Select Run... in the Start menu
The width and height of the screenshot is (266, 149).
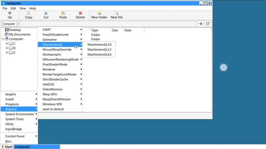19,141
